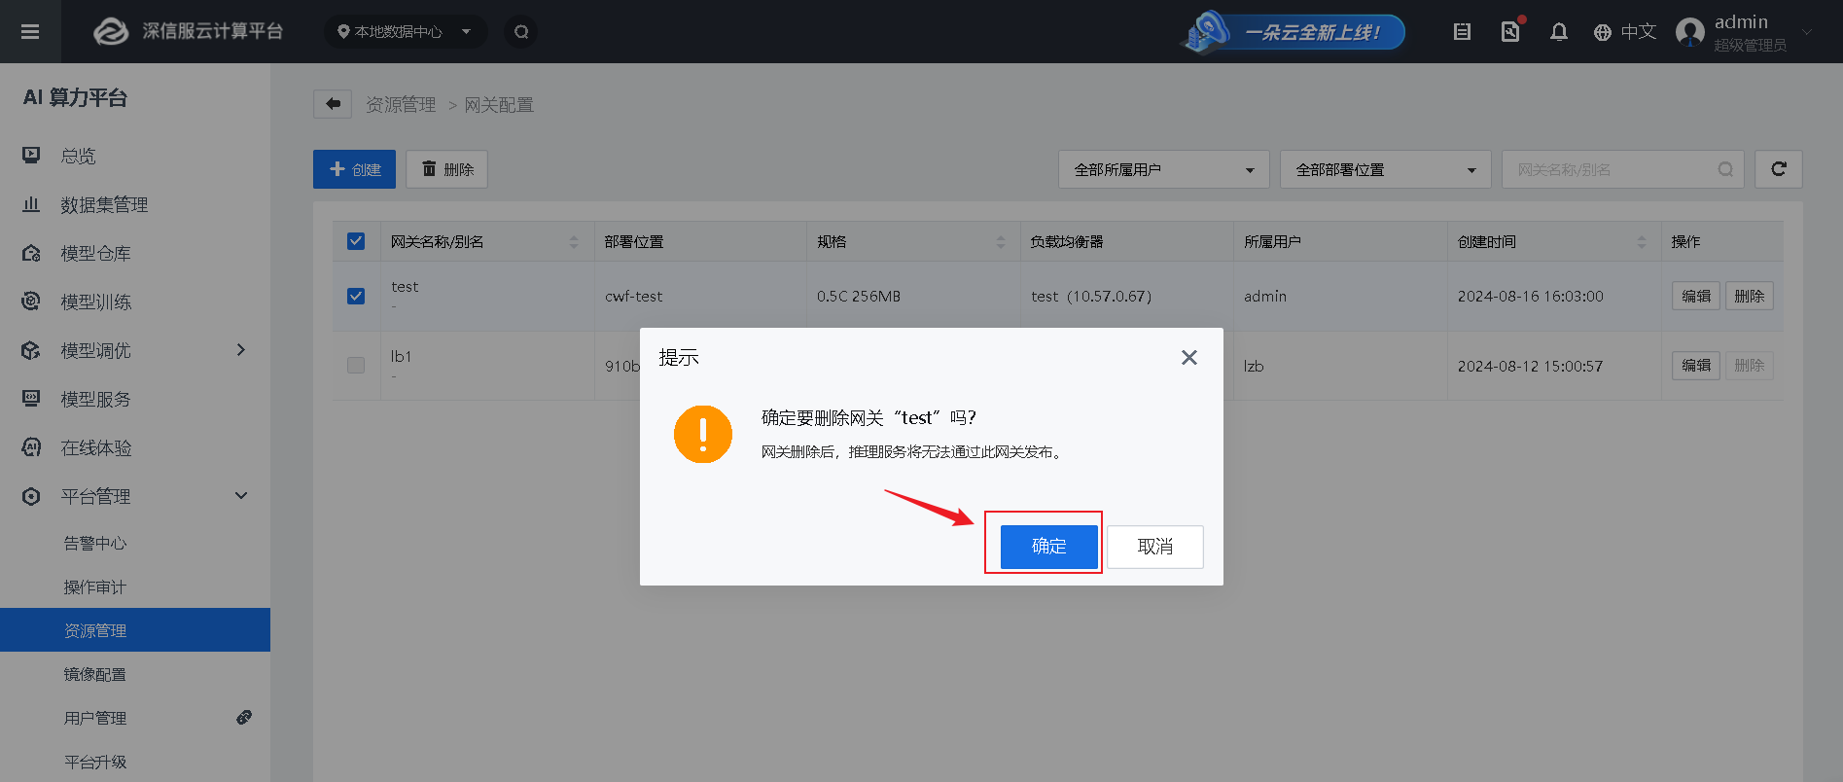Click the global search icon in the top bar

click(x=521, y=32)
